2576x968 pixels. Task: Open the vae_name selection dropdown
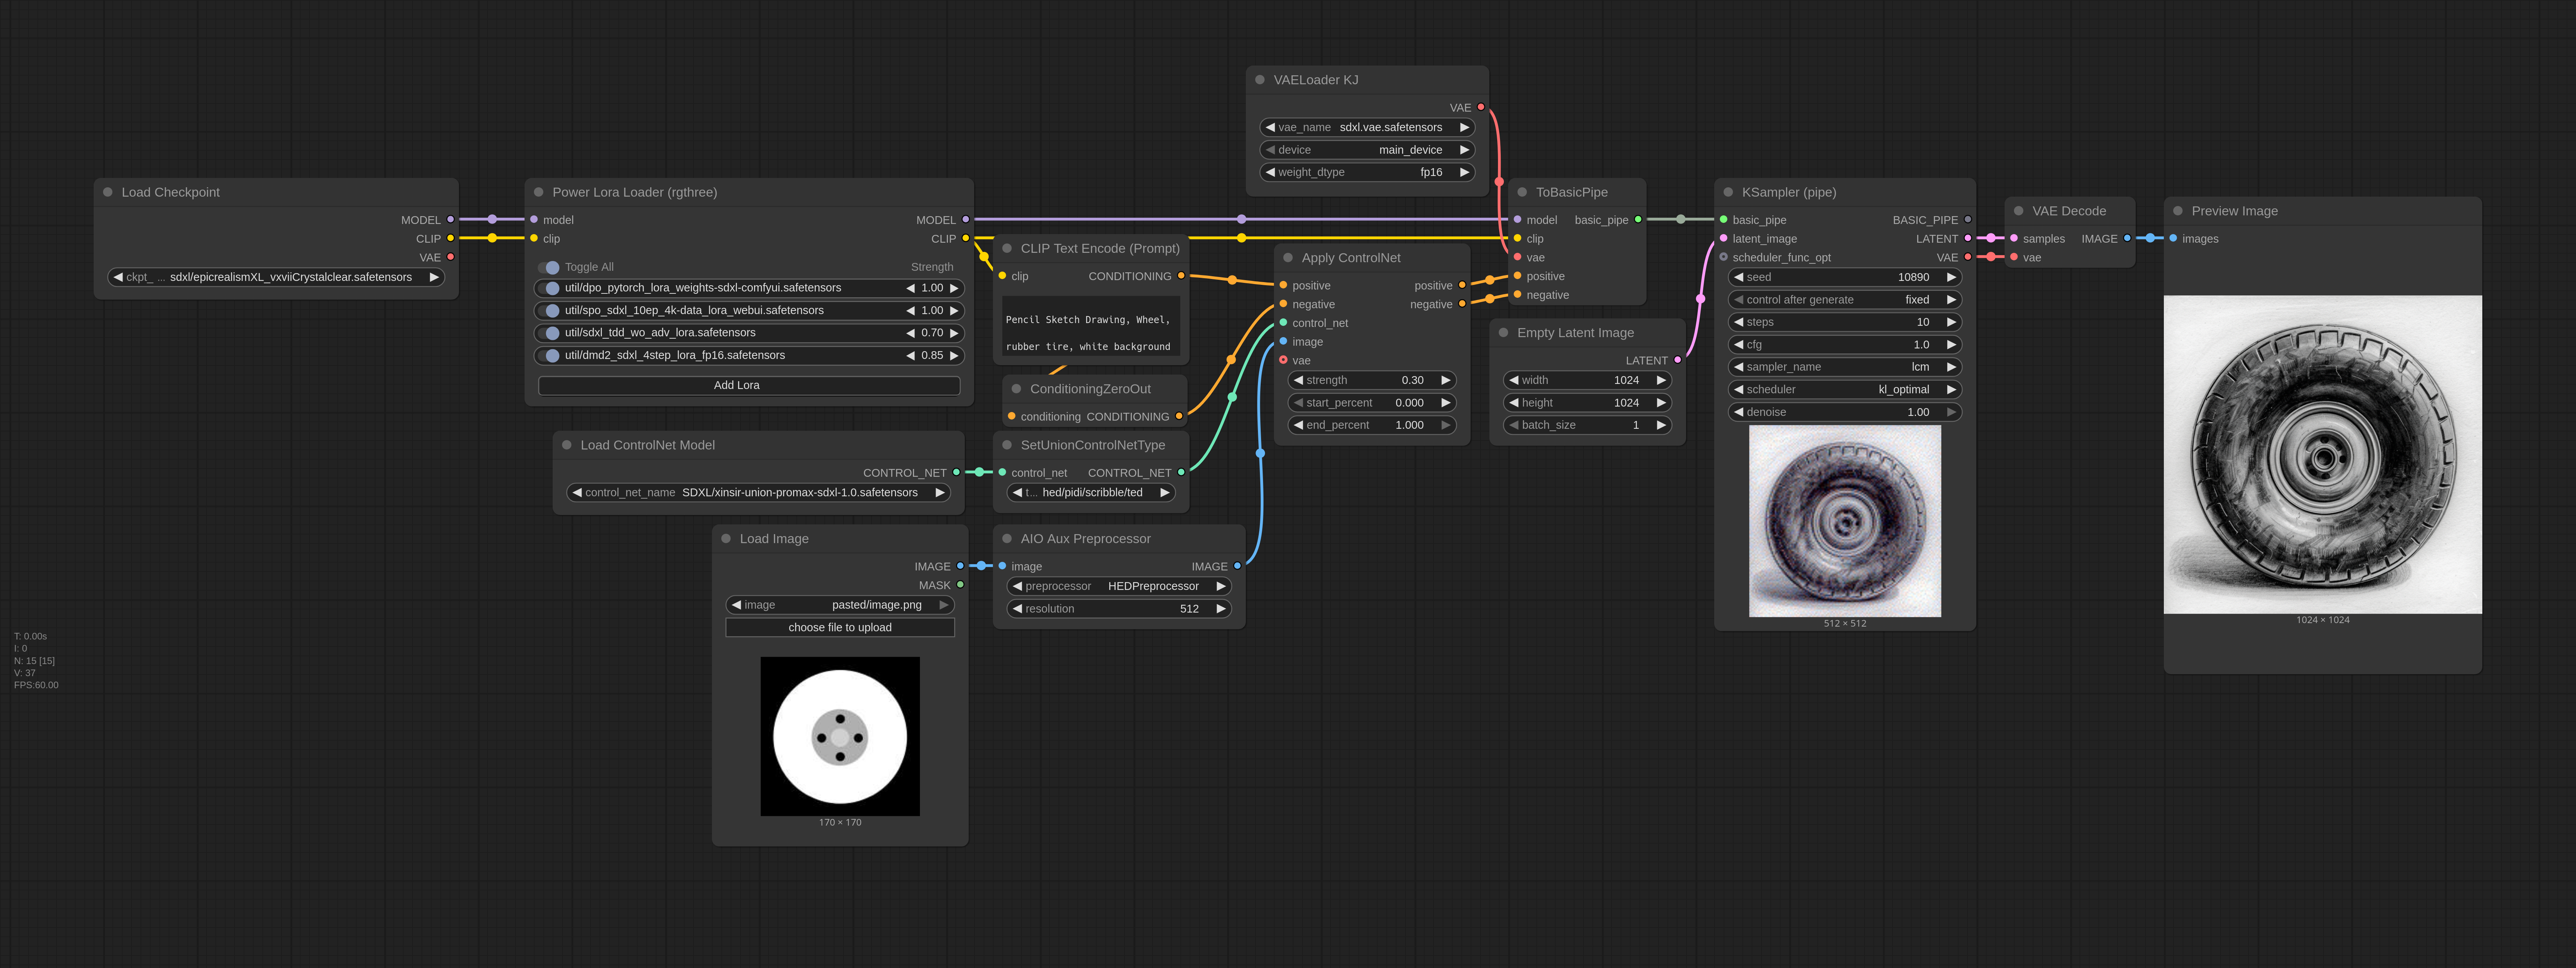point(1366,127)
